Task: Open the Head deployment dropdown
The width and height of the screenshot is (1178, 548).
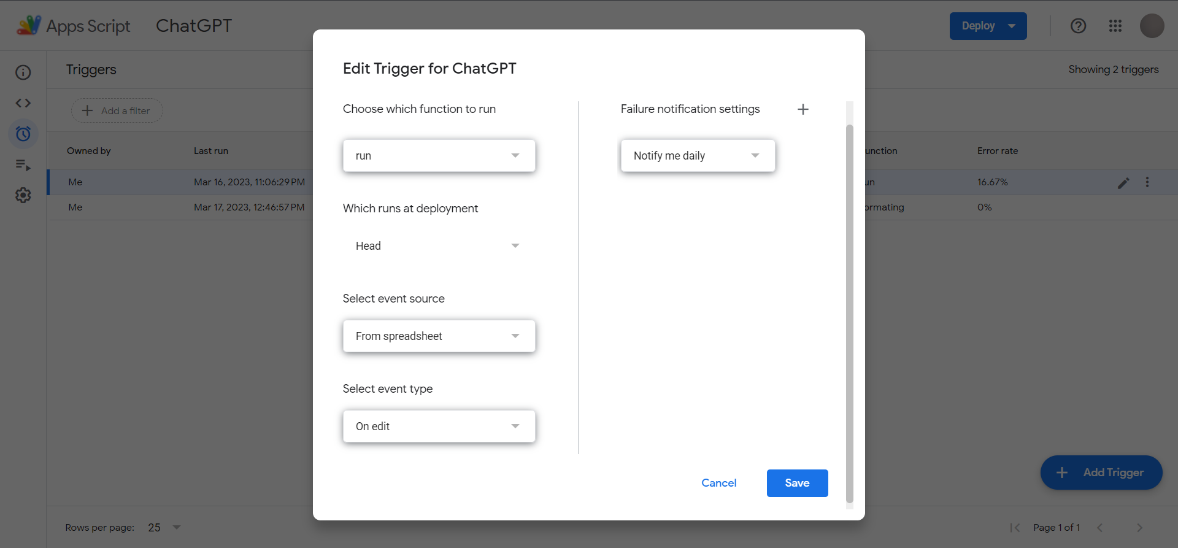Action: pos(439,246)
